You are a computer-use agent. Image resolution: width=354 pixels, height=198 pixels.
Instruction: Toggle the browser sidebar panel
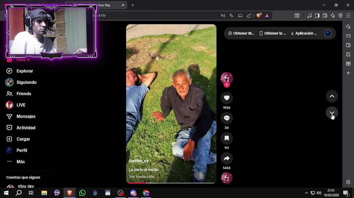[x=317, y=16]
